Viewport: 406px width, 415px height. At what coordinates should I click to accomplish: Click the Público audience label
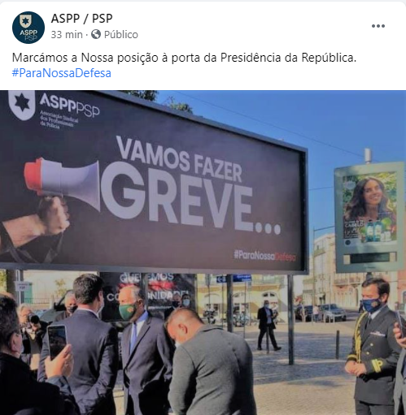click(121, 35)
